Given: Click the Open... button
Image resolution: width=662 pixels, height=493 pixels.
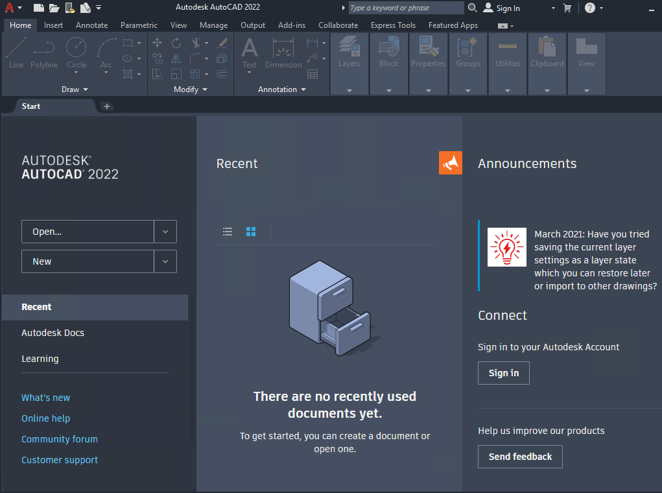Looking at the screenshot, I should click(x=88, y=232).
